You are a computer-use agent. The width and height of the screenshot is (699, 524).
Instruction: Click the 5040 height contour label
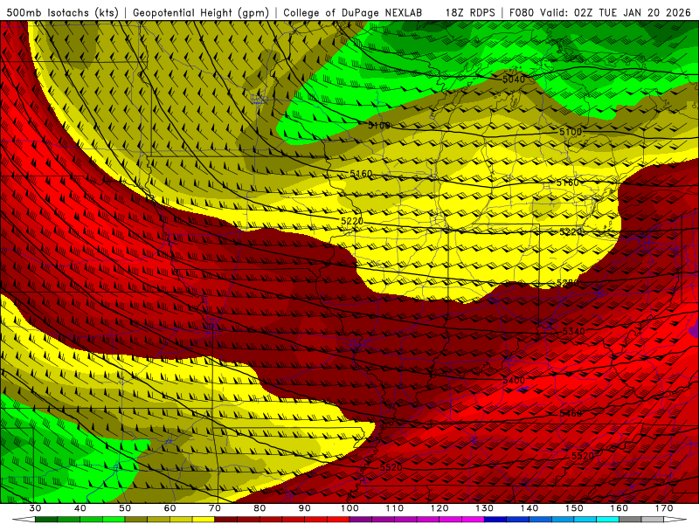pyautogui.click(x=514, y=79)
